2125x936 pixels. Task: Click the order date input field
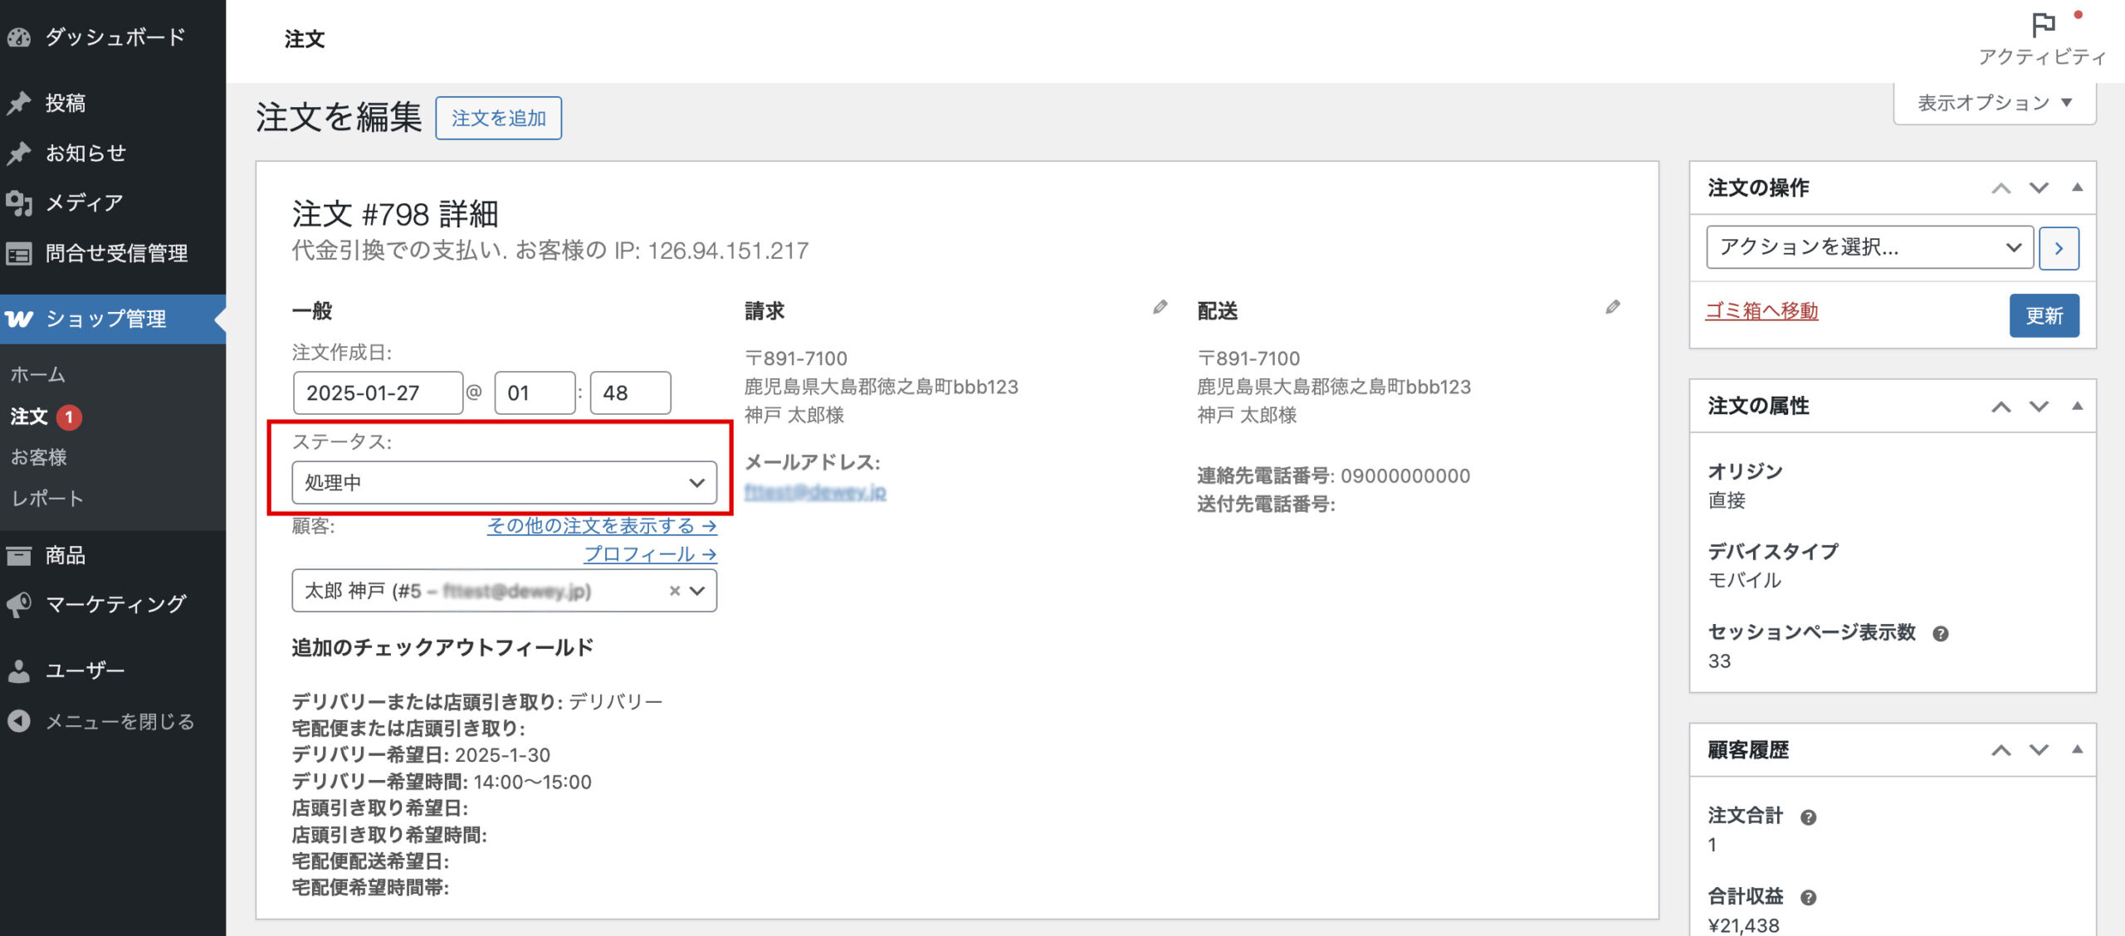tap(377, 393)
